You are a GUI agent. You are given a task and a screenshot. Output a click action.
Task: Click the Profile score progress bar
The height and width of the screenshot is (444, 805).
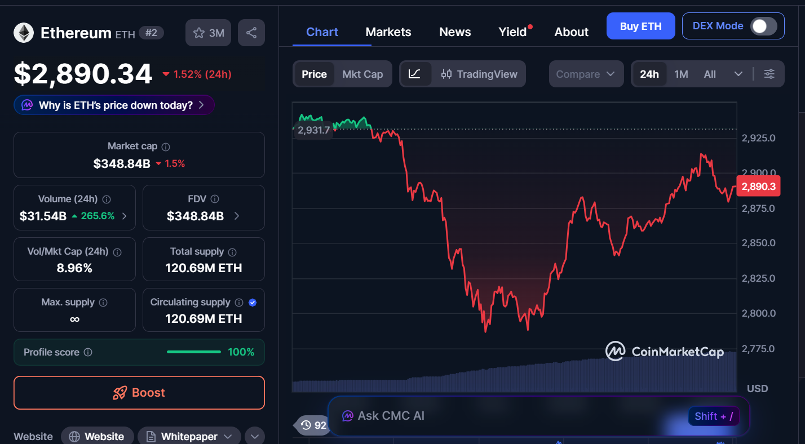(194, 352)
